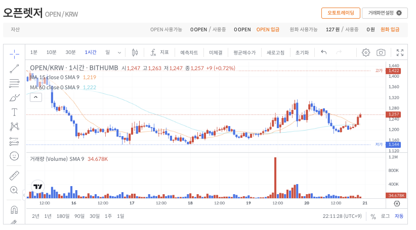This screenshot has height=230, width=416.
Task: Click the zoom in magnifier tool
Action: tap(14, 190)
